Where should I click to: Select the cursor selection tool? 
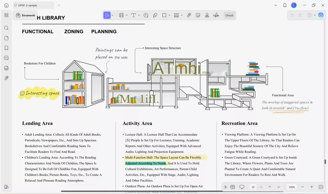coord(107,15)
